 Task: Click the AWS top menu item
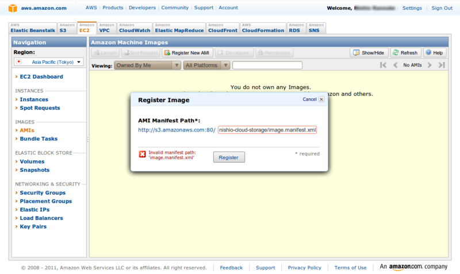(91, 7)
